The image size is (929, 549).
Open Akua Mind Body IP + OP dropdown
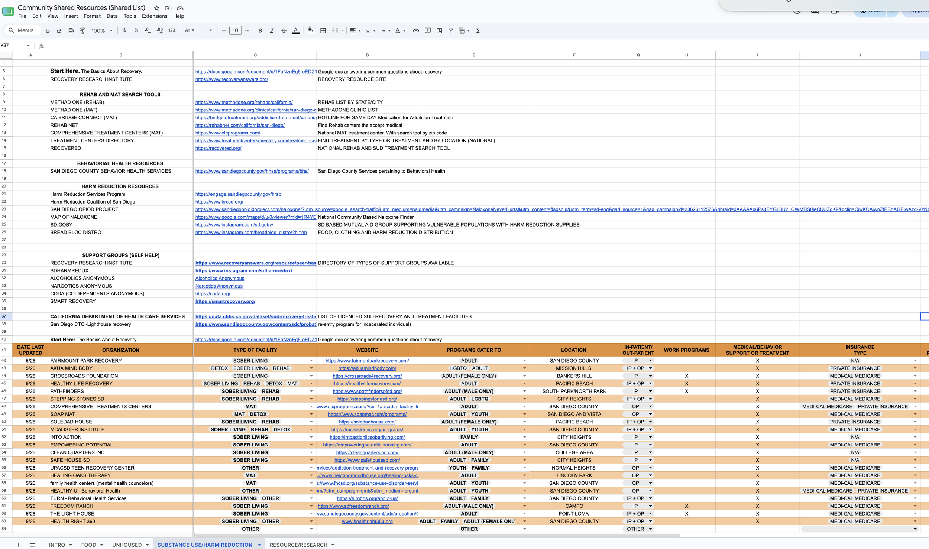pyautogui.click(x=650, y=368)
